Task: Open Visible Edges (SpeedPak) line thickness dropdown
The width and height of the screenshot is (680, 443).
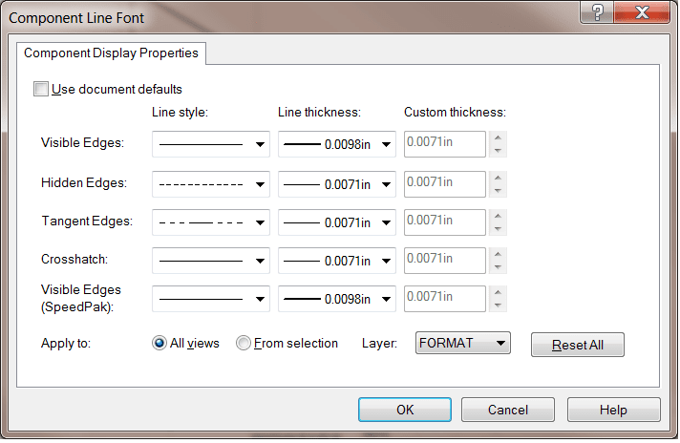Action: [x=337, y=299]
